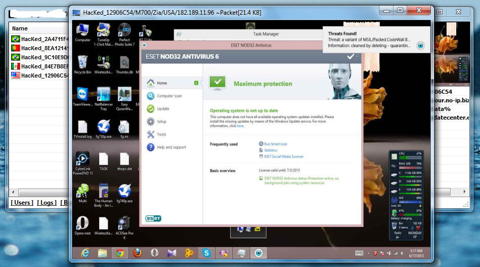Open NetBalancer Tray shortcut
This screenshot has height=267, width=480.
[104, 99]
